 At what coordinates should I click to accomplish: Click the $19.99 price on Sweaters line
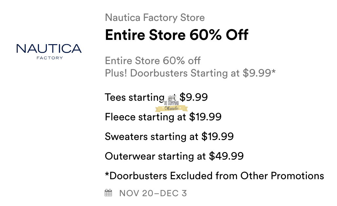[x=218, y=136]
